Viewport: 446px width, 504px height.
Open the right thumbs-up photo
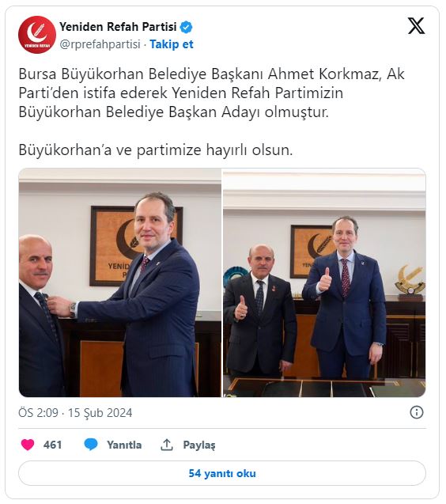point(324,282)
